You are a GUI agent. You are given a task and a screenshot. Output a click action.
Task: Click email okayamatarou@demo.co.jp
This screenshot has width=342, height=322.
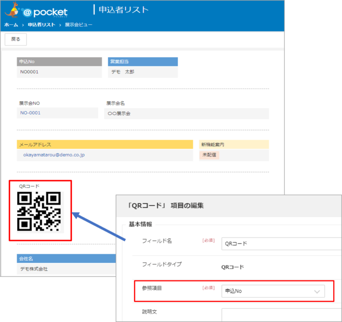click(x=54, y=155)
